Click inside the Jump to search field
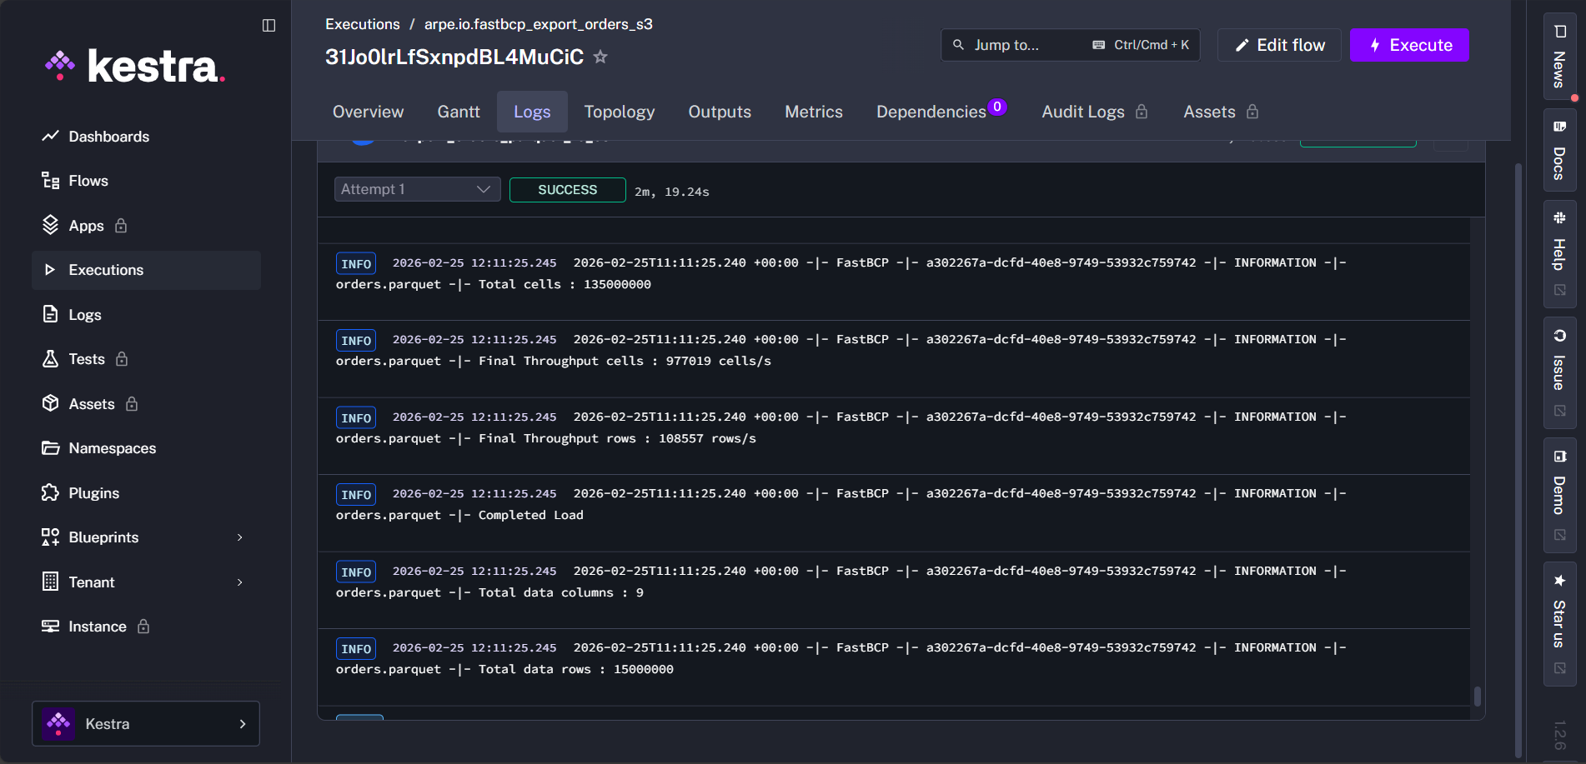 point(1017,45)
